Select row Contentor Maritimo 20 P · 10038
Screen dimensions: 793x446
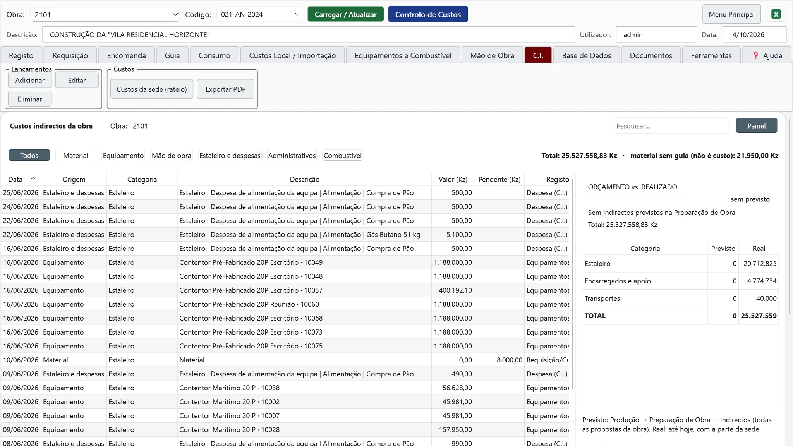coord(285,388)
